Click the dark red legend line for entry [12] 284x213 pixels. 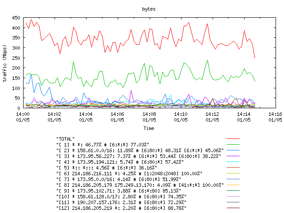point(233,208)
